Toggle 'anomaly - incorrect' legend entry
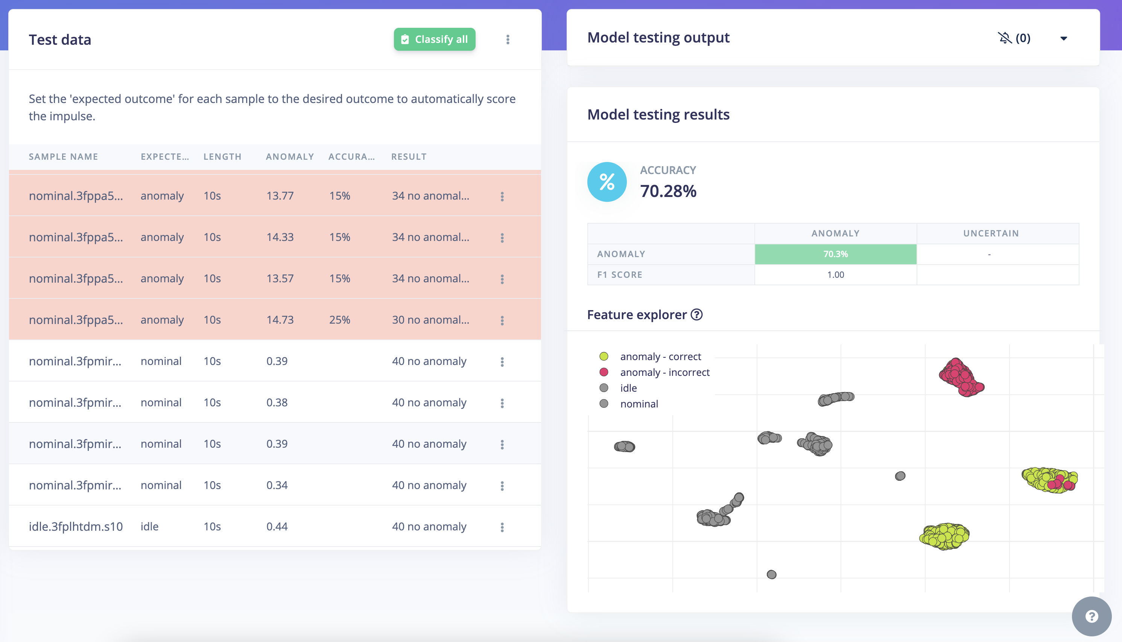This screenshot has width=1122, height=642. [x=664, y=372]
